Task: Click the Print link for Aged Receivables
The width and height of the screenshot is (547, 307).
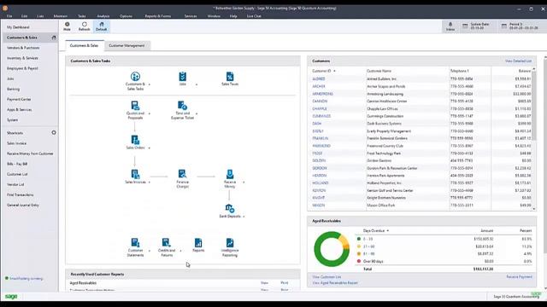Action: click(285, 283)
